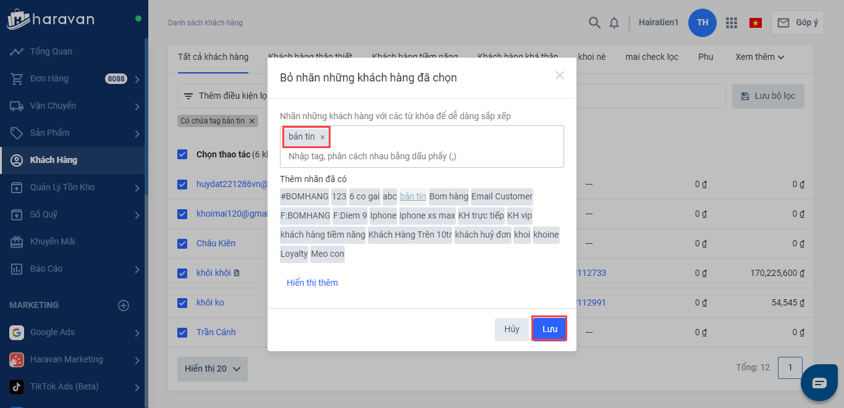Viewport: 844px width, 408px height.
Task: Click the Lưu bộ lọc button
Action: pyautogui.click(x=768, y=96)
